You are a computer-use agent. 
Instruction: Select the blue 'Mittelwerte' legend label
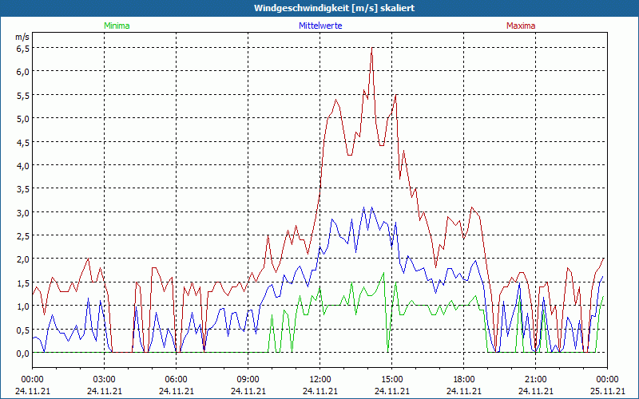tap(320, 26)
